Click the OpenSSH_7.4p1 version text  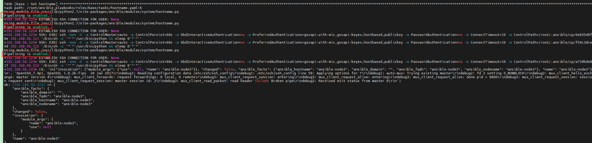pos(30,73)
